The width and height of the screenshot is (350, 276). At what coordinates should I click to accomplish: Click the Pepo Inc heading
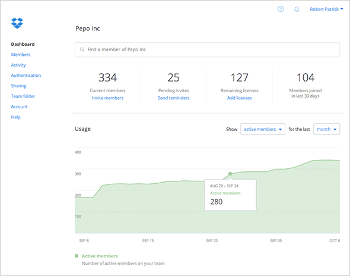click(x=88, y=29)
